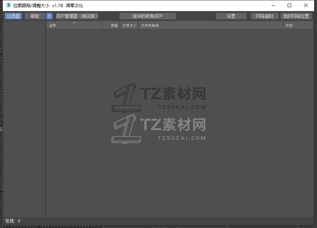Sort by the 类型 column header
This screenshot has width=317, height=228.
[x=111, y=25]
